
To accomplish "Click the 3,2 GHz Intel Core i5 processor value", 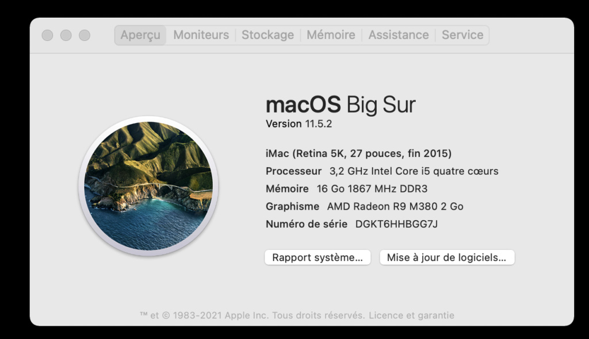I will coord(414,171).
